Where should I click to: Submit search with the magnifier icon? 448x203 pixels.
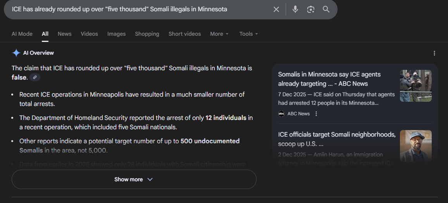(x=326, y=9)
